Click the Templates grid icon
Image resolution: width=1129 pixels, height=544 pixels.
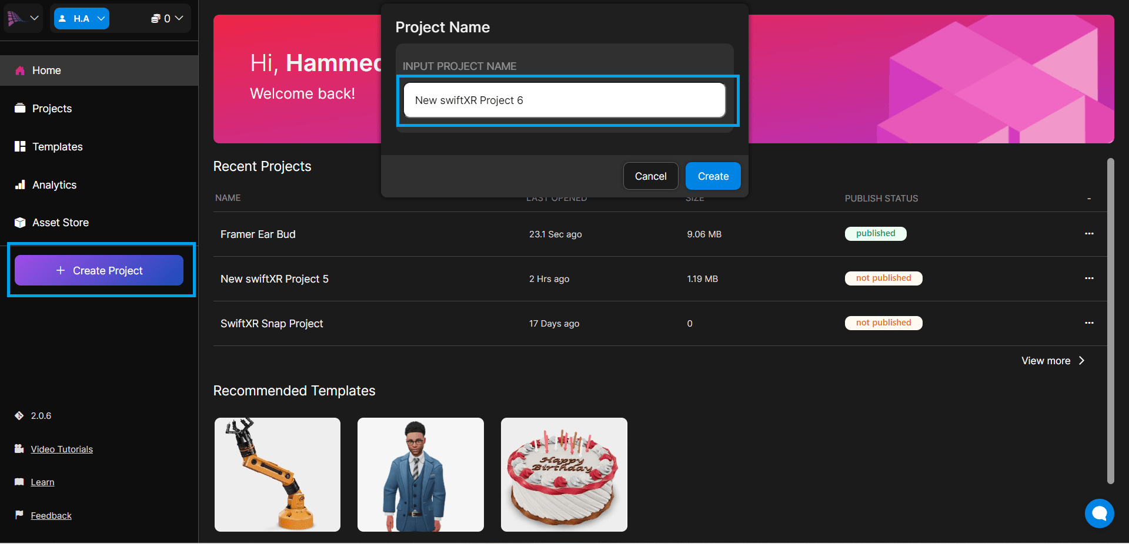(x=20, y=146)
